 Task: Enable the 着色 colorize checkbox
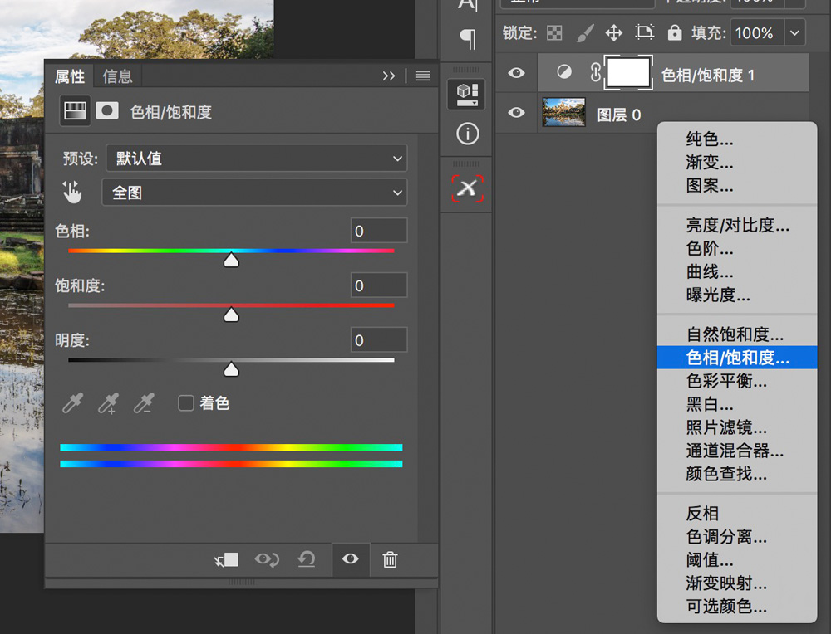point(186,403)
